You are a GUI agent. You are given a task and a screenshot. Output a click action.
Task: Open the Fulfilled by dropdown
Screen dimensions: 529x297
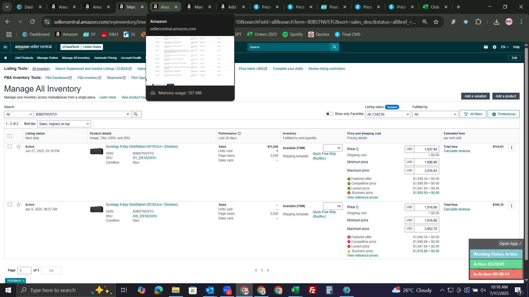tap(435, 114)
